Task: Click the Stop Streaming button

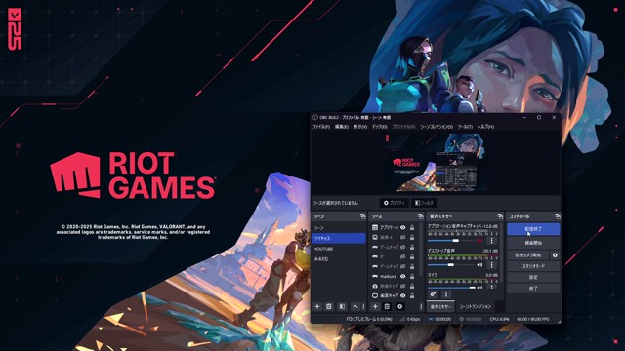Action: (533, 229)
